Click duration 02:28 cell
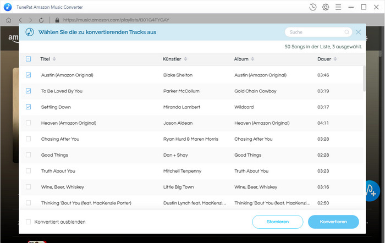The width and height of the screenshot is (385, 243). coord(323,155)
